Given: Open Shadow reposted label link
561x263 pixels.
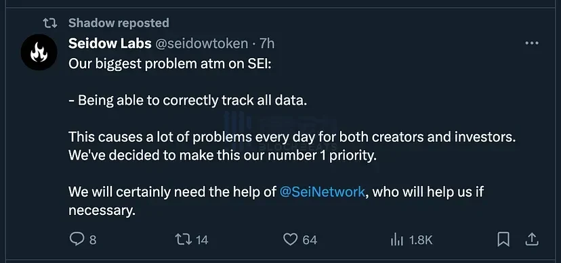Looking at the screenshot, I should pyautogui.click(x=119, y=23).
